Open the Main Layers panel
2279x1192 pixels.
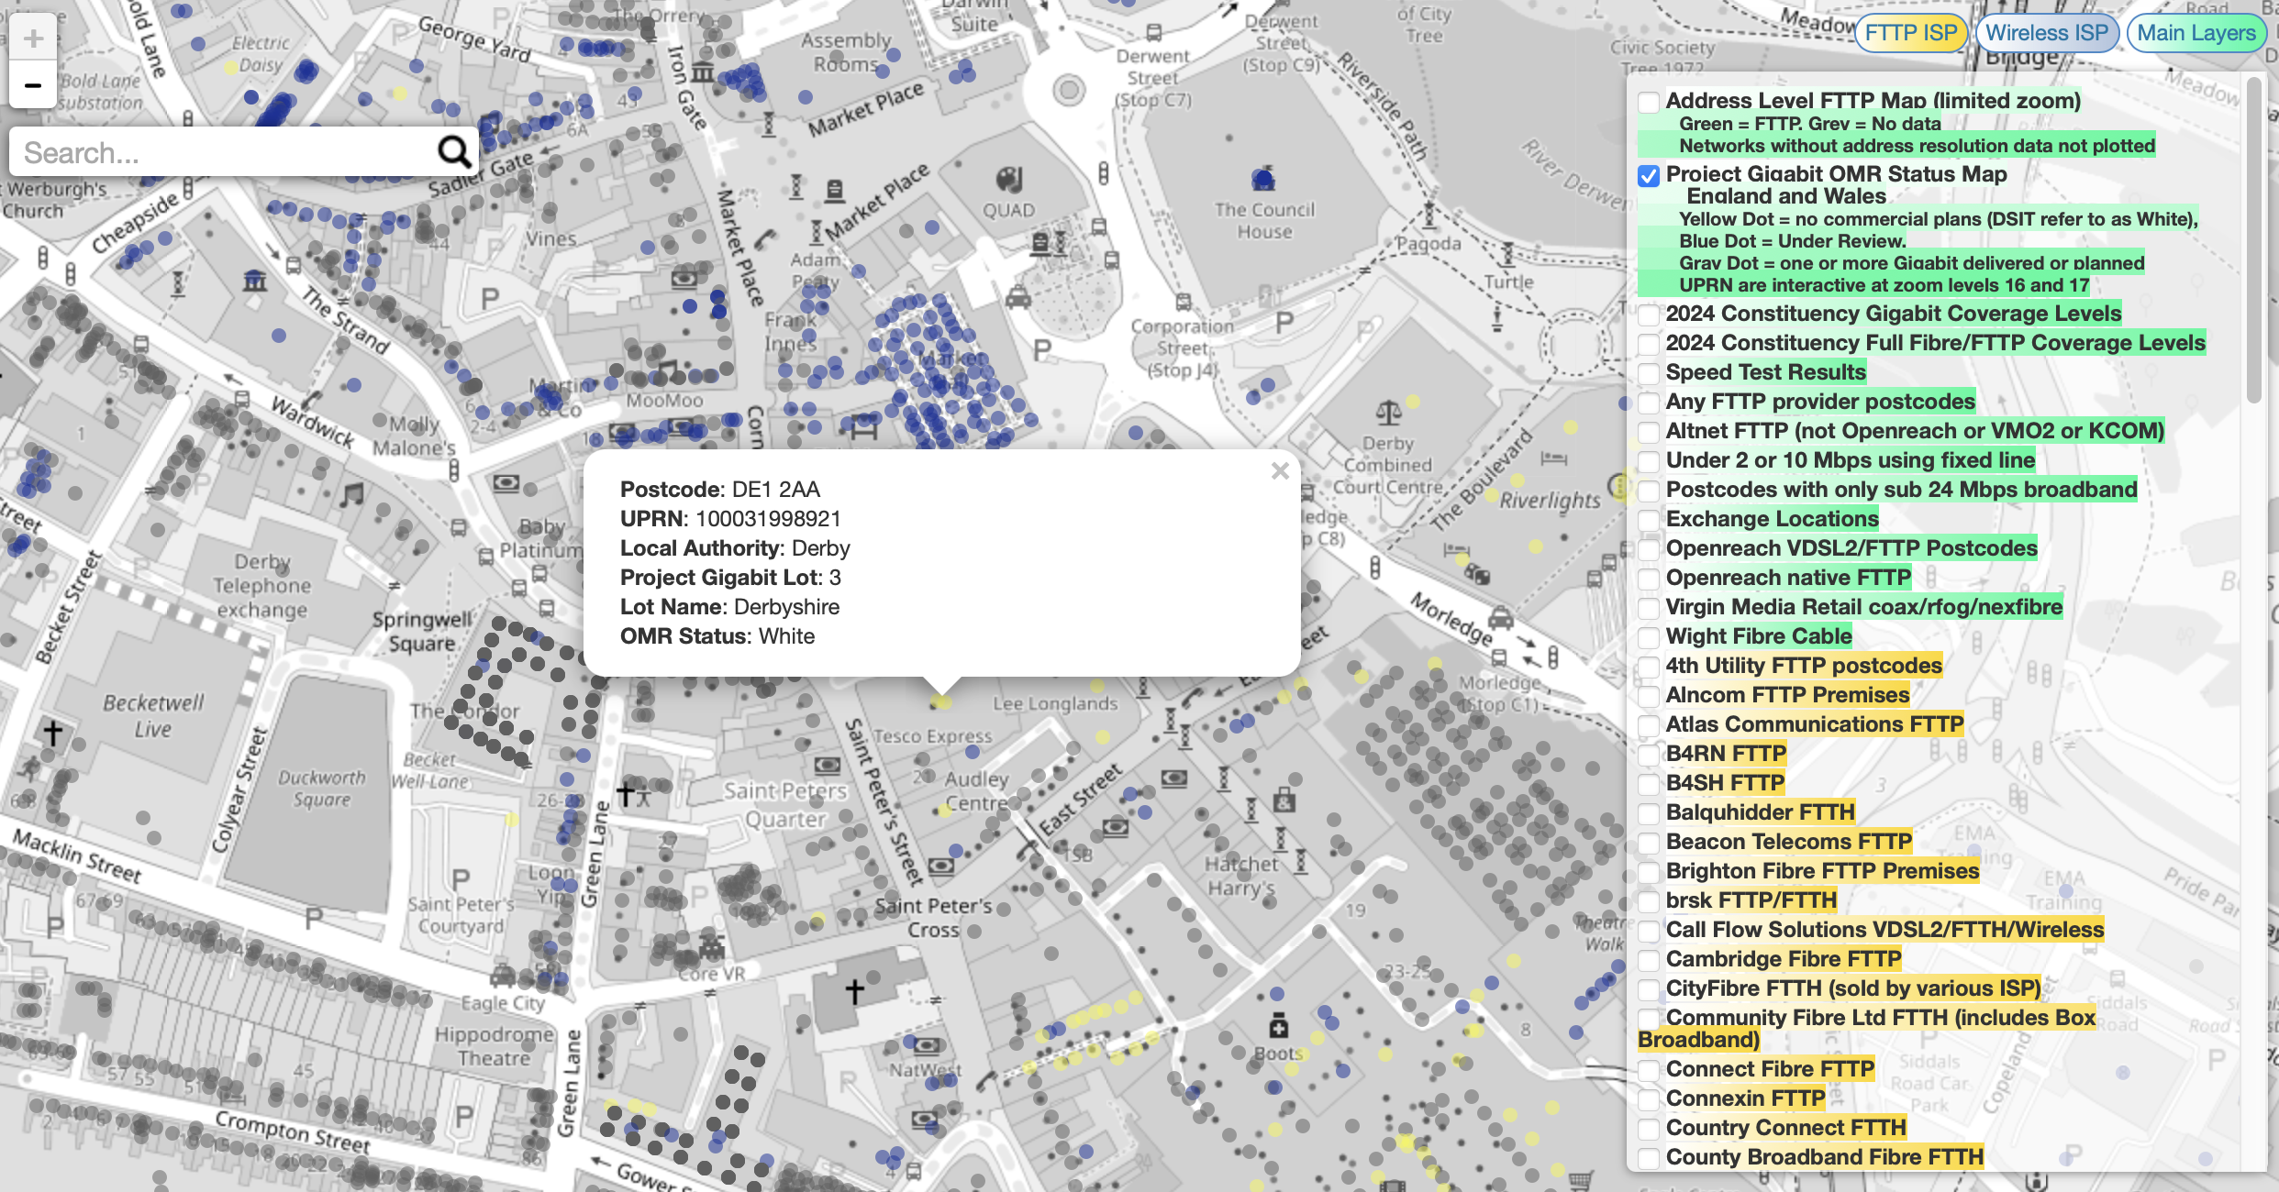[2196, 32]
